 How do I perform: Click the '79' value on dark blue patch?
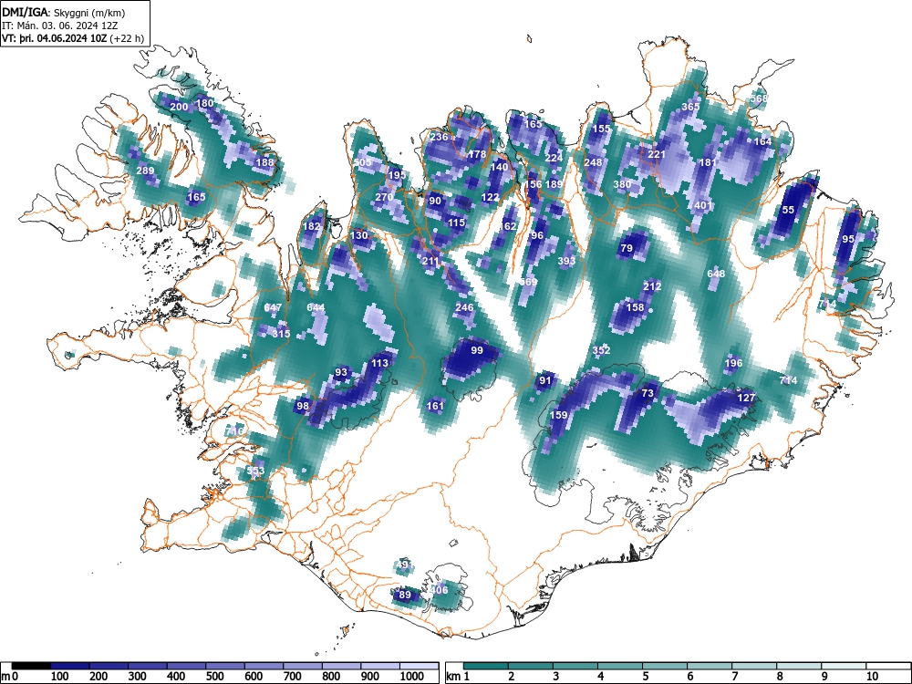coord(627,248)
